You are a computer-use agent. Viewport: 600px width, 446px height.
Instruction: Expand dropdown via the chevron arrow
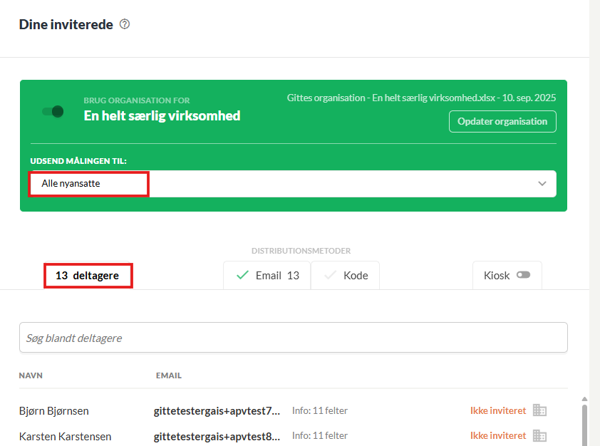[x=542, y=184]
